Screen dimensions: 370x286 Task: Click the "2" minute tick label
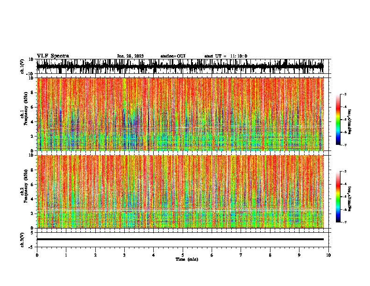95,255
